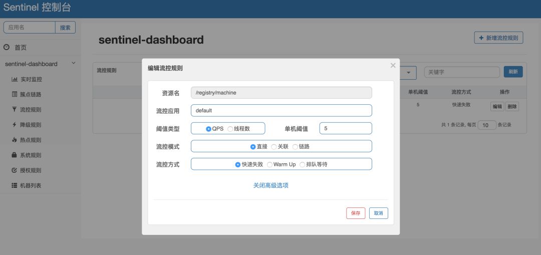Open 系统规则 menu item
Screen dimensions: 541x255
31,155
